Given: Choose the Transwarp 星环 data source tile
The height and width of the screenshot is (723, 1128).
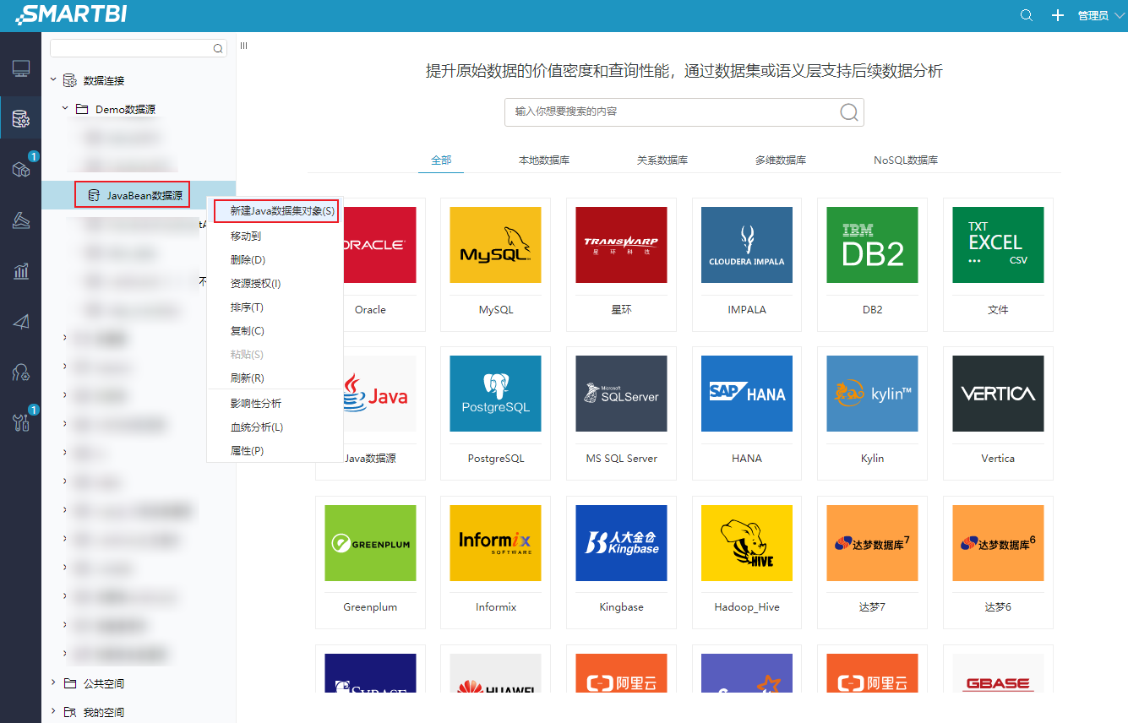Looking at the screenshot, I should [621, 264].
